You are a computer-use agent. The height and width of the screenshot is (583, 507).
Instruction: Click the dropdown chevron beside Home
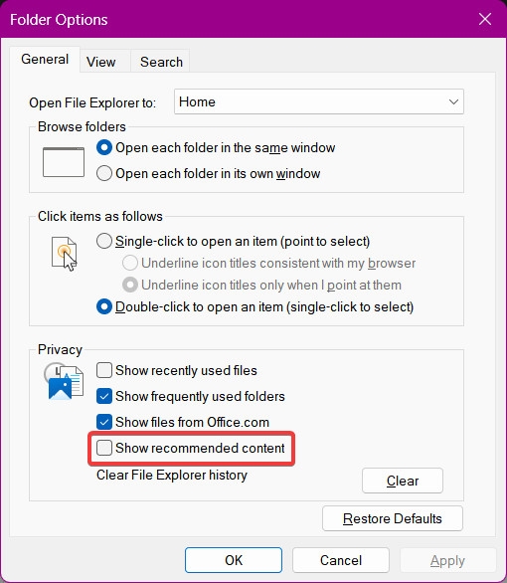(x=453, y=101)
